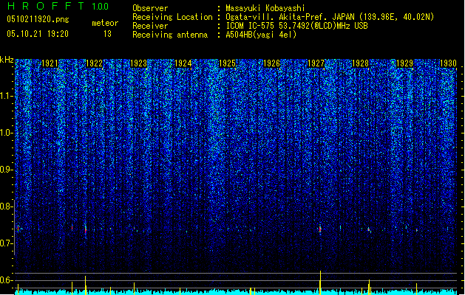Click the 1921 time marker

tap(50, 63)
